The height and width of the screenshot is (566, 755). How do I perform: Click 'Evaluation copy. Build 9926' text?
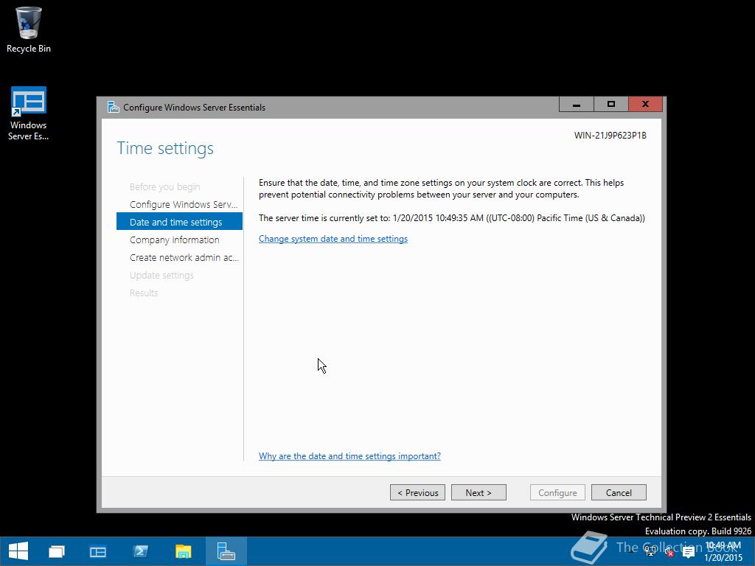tap(698, 531)
